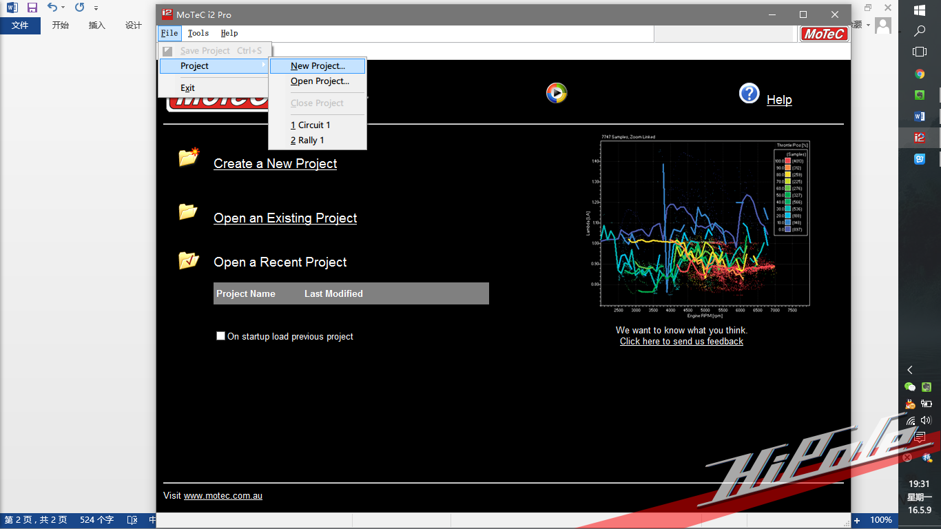This screenshot has height=529, width=941.
Task: Click the i2 icon on the taskbar
Action: [920, 138]
